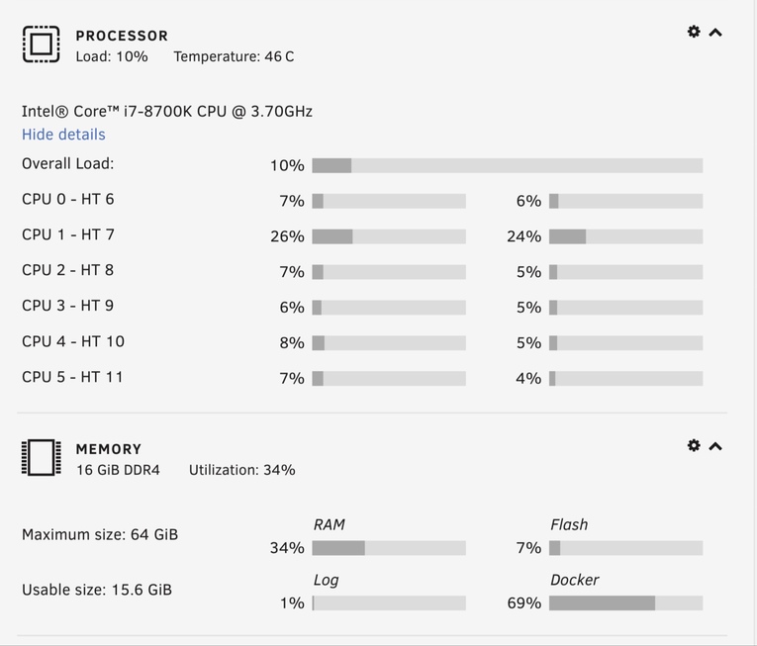Click the MEMORY section title
Image resolution: width=757 pixels, height=646 pixels.
tap(109, 449)
